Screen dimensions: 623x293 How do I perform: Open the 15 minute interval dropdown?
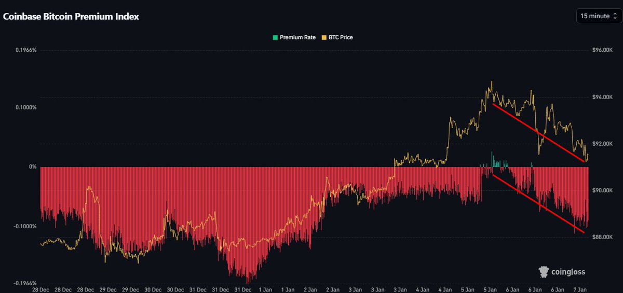(x=598, y=16)
